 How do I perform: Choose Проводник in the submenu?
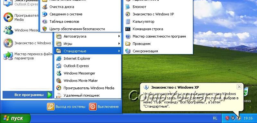(158, 44)
